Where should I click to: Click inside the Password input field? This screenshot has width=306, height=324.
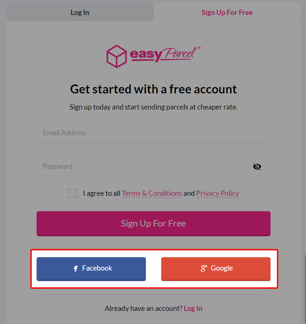(x=142, y=166)
